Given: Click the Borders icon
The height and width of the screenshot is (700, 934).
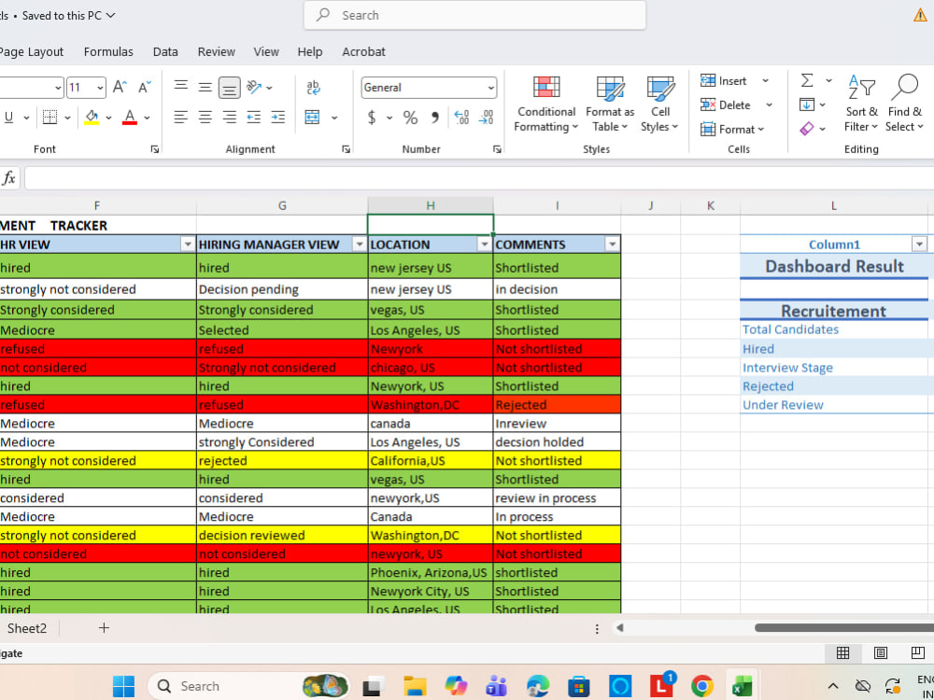Looking at the screenshot, I should (x=50, y=118).
